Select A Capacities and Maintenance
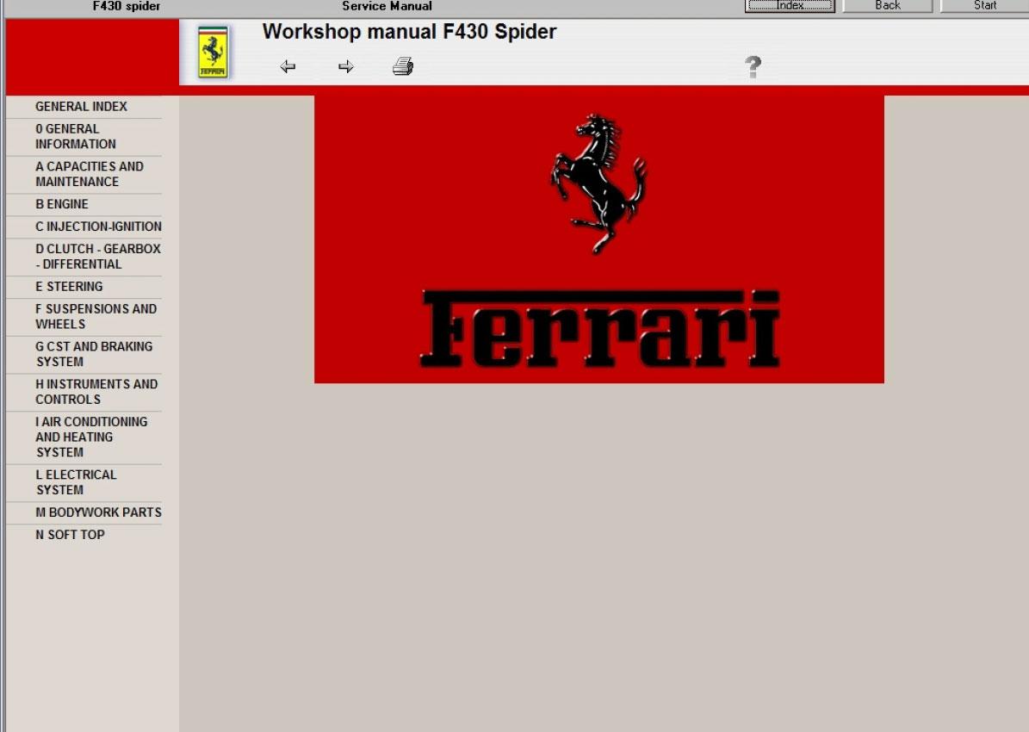The height and width of the screenshot is (732, 1029). (90, 174)
